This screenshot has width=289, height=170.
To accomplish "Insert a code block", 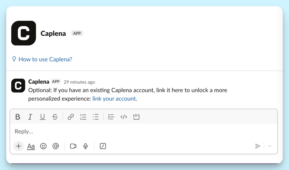I will coord(136,117).
